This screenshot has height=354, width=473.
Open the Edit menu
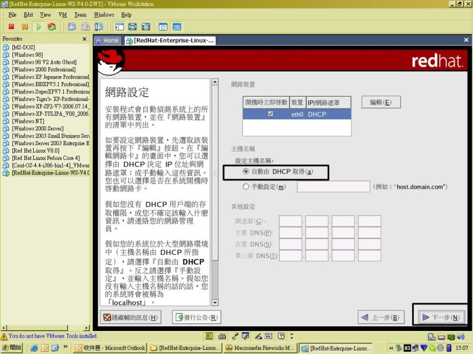[28, 15]
